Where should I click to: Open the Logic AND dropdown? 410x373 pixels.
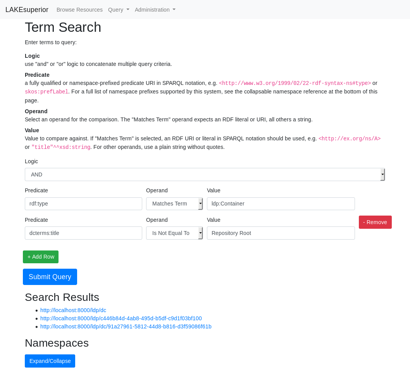(x=205, y=174)
